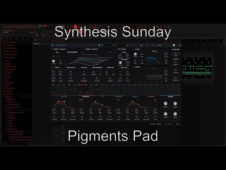The width and height of the screenshot is (226, 170).
Task: Open the Pigments settings gear icon
Action: 179,45
